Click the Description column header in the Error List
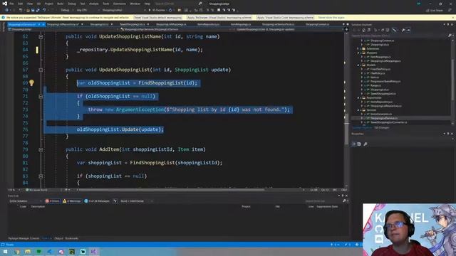The width and height of the screenshot is (456, 256). click(x=38, y=207)
